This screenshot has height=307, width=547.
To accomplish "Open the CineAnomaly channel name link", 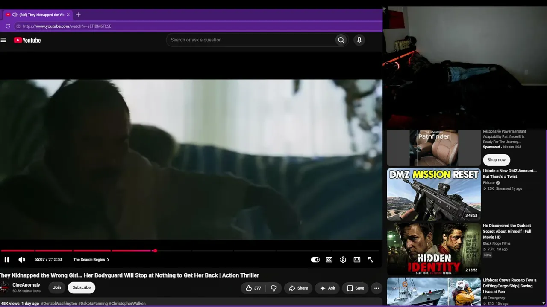I will [x=26, y=285].
